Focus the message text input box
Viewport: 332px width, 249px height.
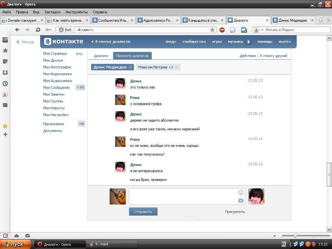pyautogui.click(x=187, y=196)
